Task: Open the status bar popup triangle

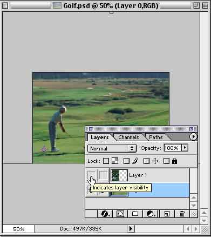Action: (x=131, y=229)
